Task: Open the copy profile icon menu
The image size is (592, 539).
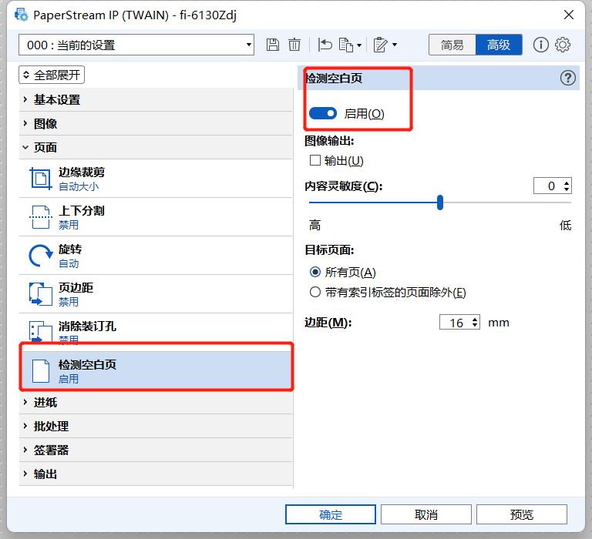Action: (x=350, y=45)
